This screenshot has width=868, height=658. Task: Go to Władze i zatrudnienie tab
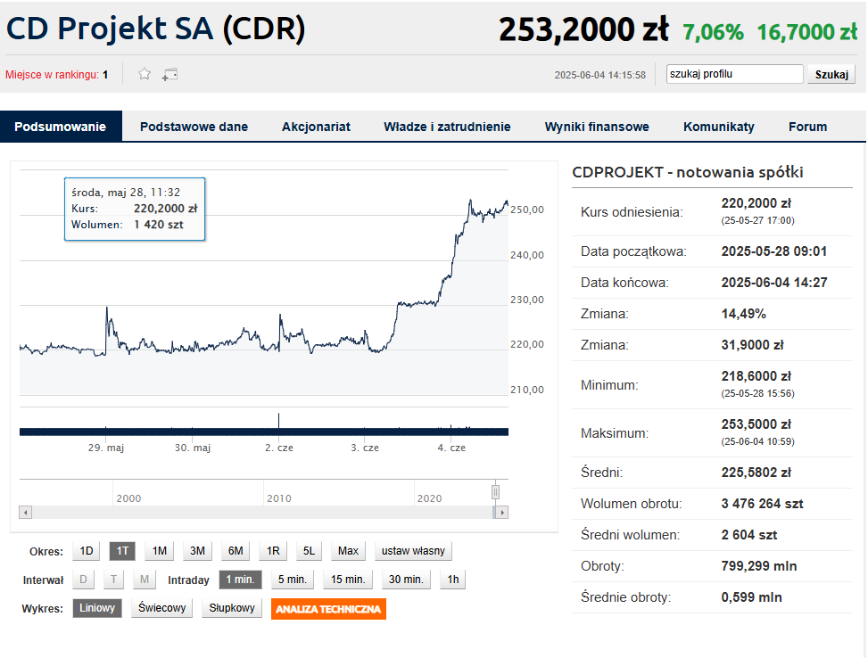tap(447, 127)
